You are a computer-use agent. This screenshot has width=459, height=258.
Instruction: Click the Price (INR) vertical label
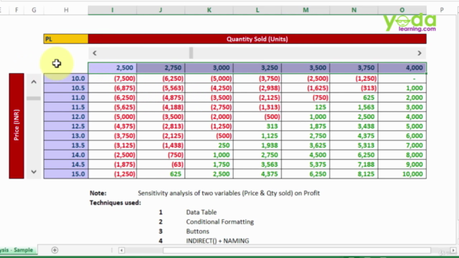click(16, 126)
